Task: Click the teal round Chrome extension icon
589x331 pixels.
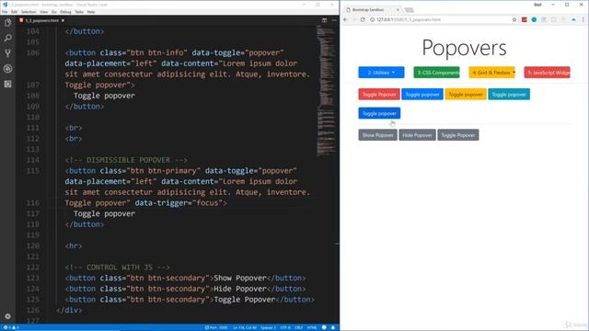Action: [x=534, y=19]
